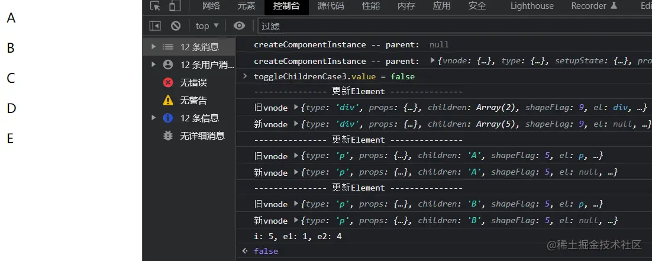Click the Recorder flask icon
The image size is (652, 261).
(x=614, y=5)
